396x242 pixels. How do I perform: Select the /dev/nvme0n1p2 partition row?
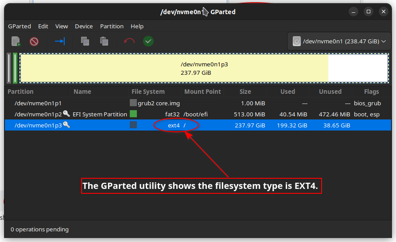(198, 114)
